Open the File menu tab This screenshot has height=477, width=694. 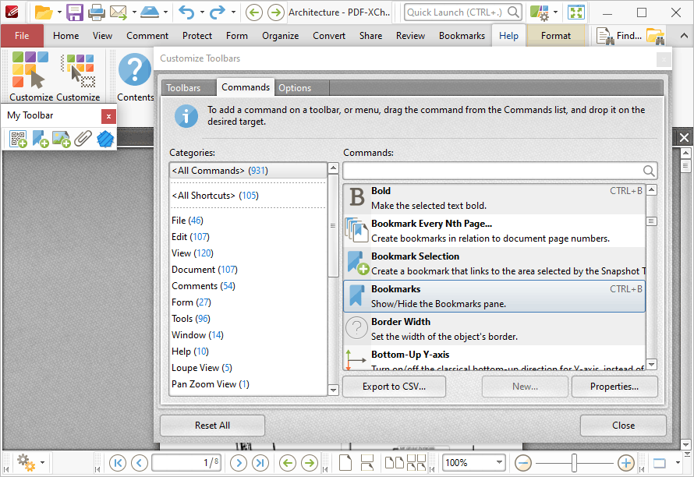(x=22, y=36)
